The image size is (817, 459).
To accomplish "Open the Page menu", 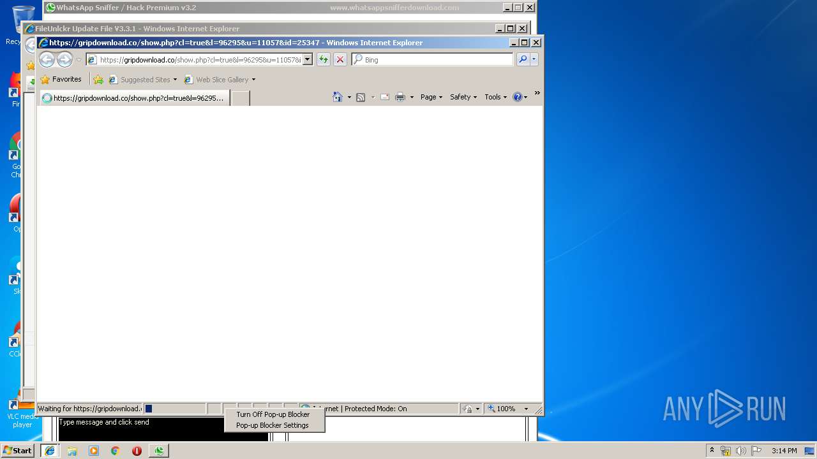I will click(x=431, y=97).
